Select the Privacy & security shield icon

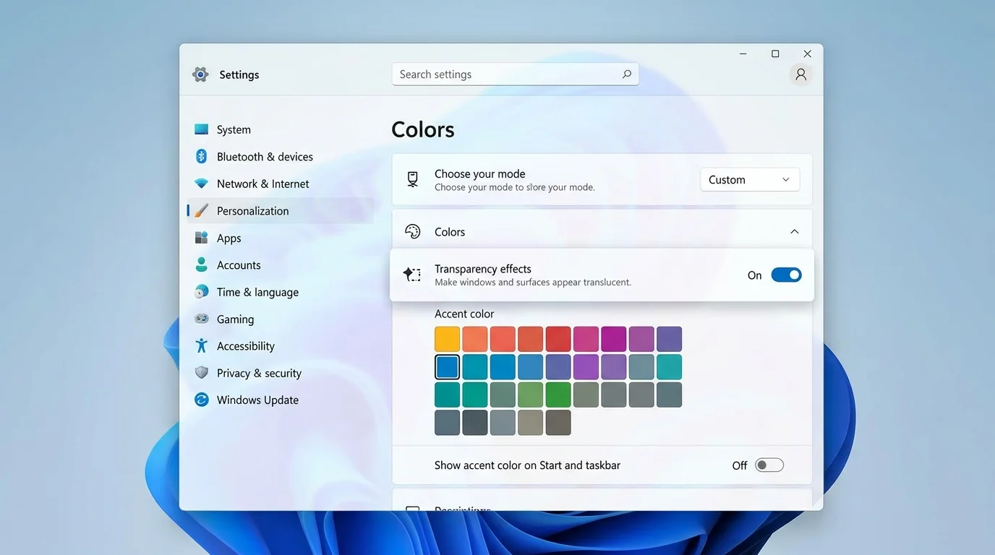pyautogui.click(x=202, y=373)
